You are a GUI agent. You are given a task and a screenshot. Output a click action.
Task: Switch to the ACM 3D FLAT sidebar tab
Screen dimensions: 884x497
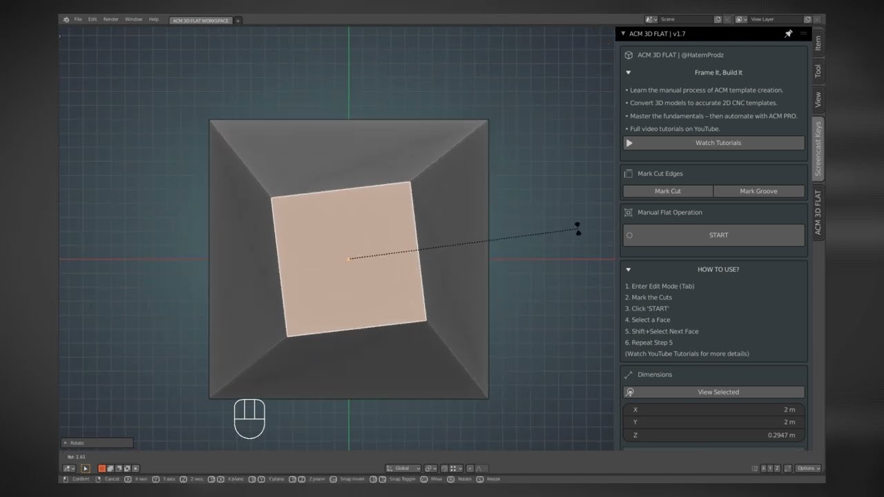[x=818, y=211]
